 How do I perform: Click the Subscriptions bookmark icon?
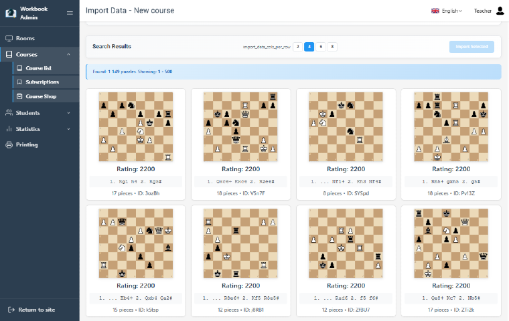(x=19, y=82)
